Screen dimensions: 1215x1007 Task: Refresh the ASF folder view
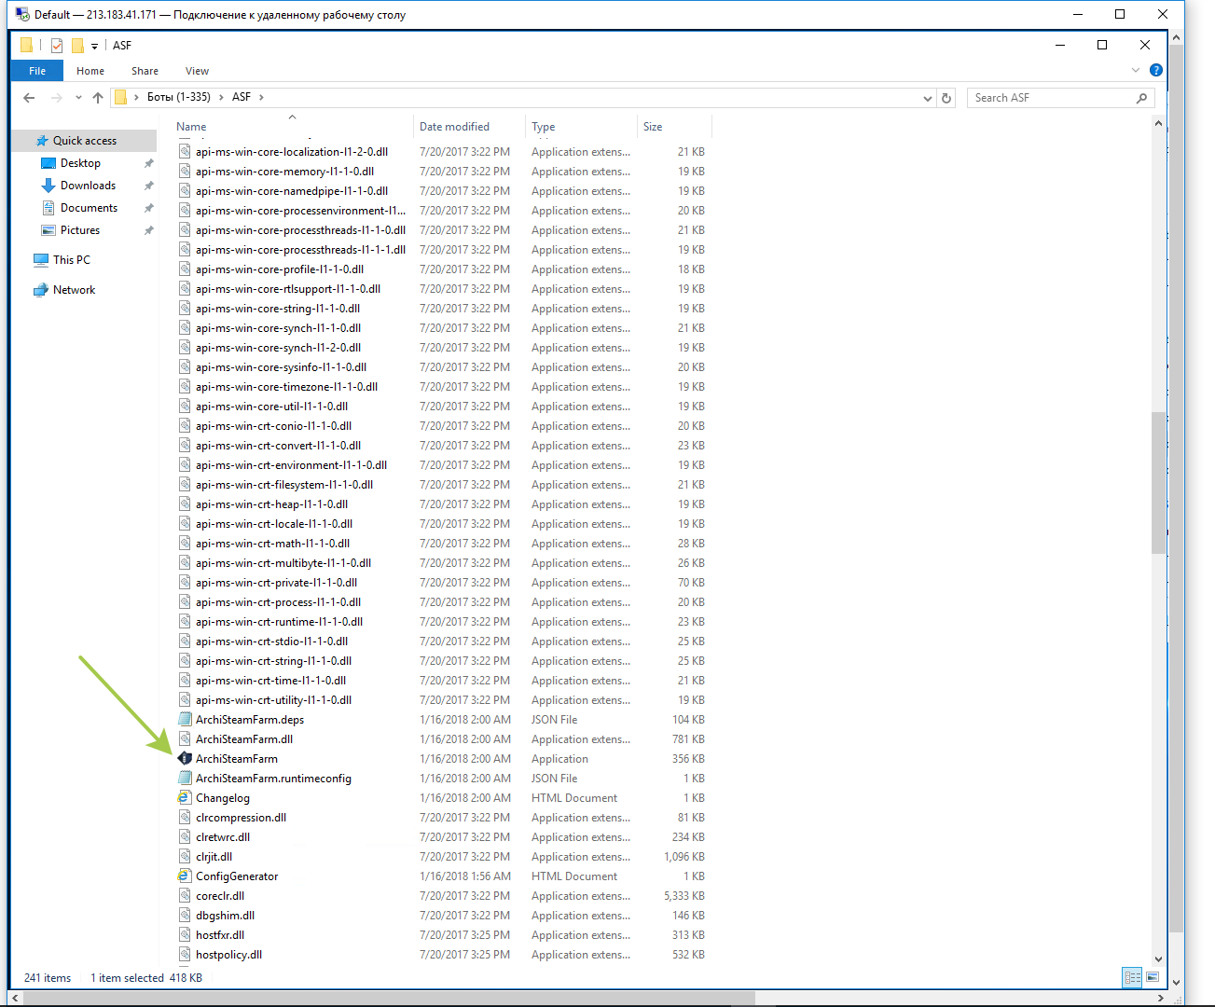point(946,98)
